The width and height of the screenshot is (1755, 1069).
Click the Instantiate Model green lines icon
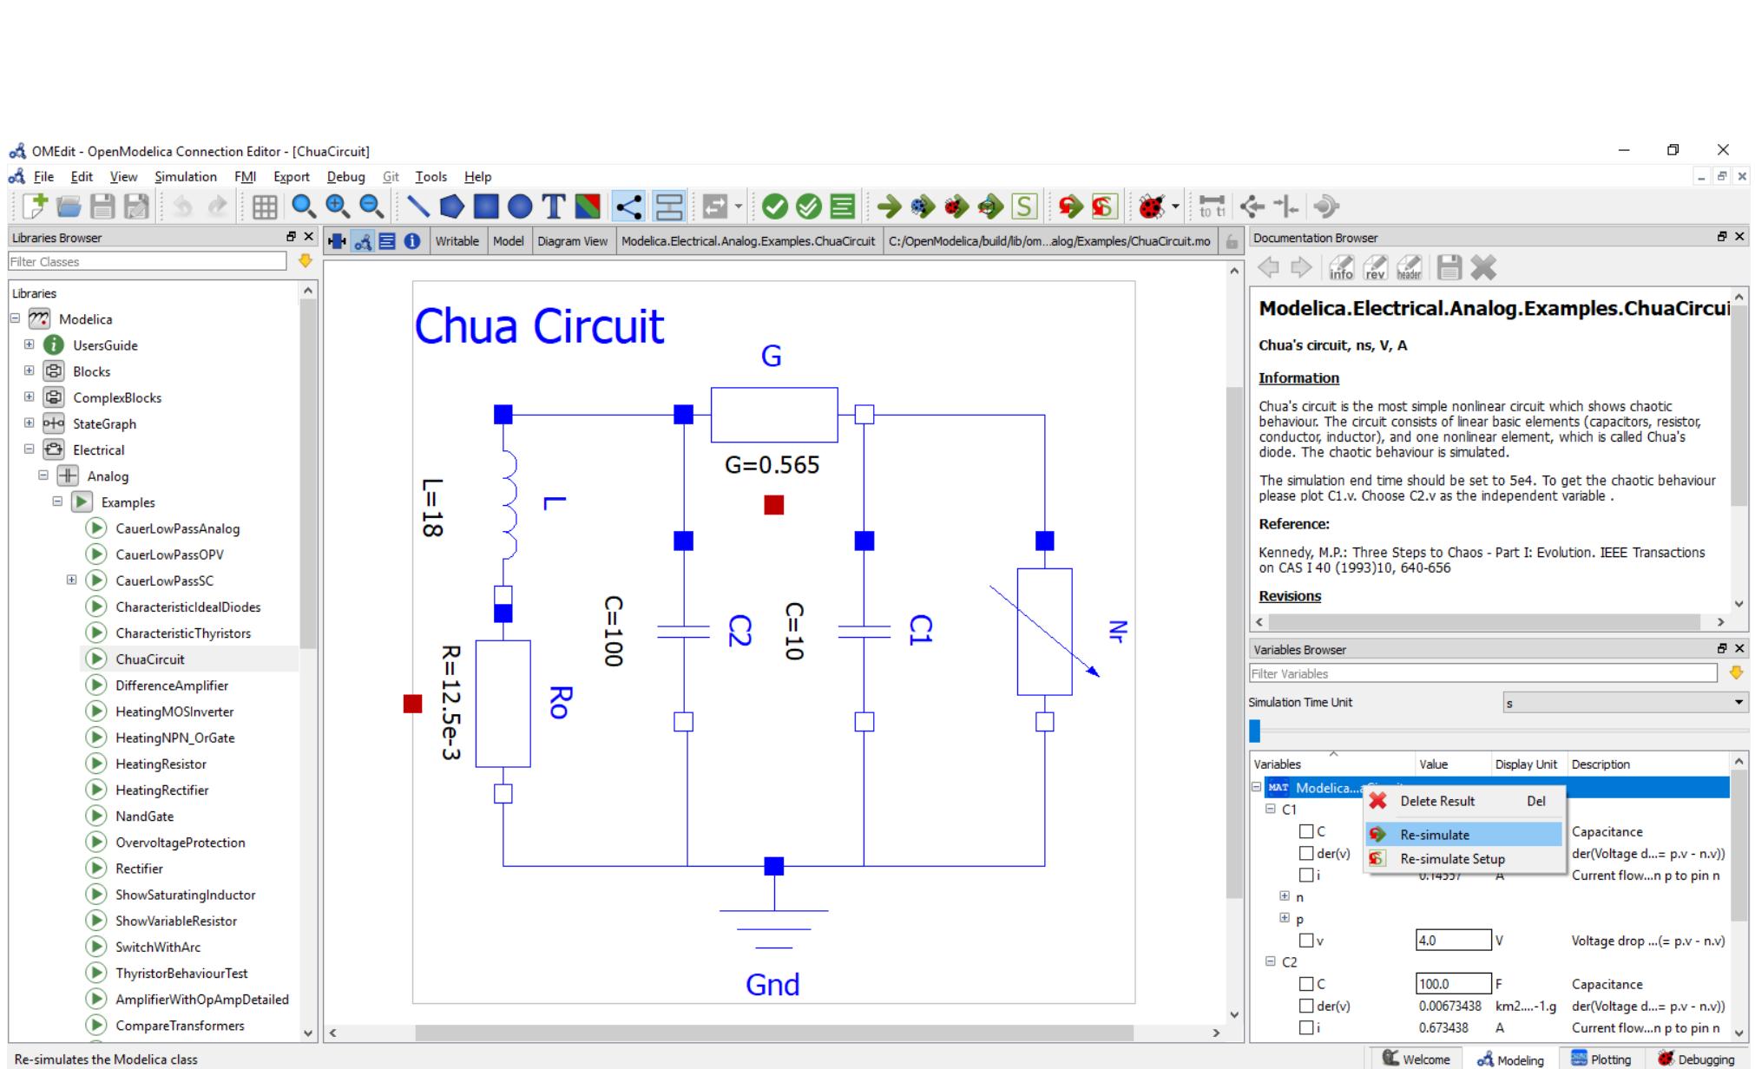[842, 207]
